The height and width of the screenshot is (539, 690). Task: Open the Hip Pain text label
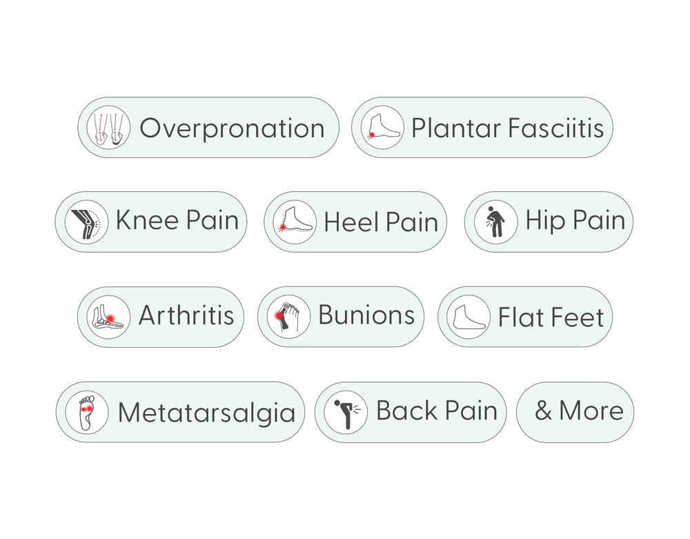[575, 221]
